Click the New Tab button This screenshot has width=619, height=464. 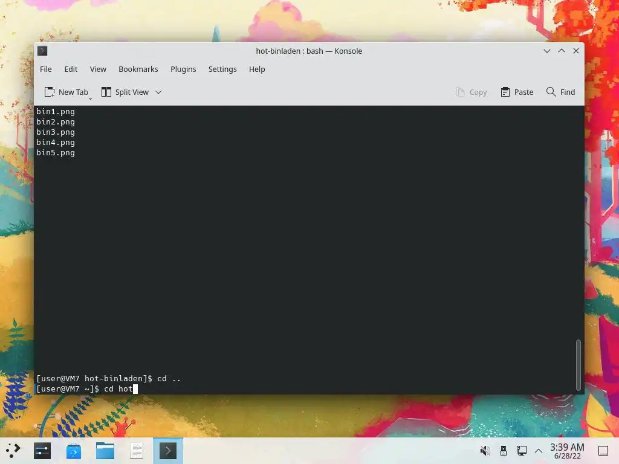pos(65,92)
